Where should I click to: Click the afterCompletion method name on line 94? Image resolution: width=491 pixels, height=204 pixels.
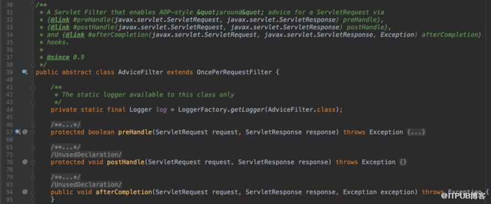tap(124, 192)
